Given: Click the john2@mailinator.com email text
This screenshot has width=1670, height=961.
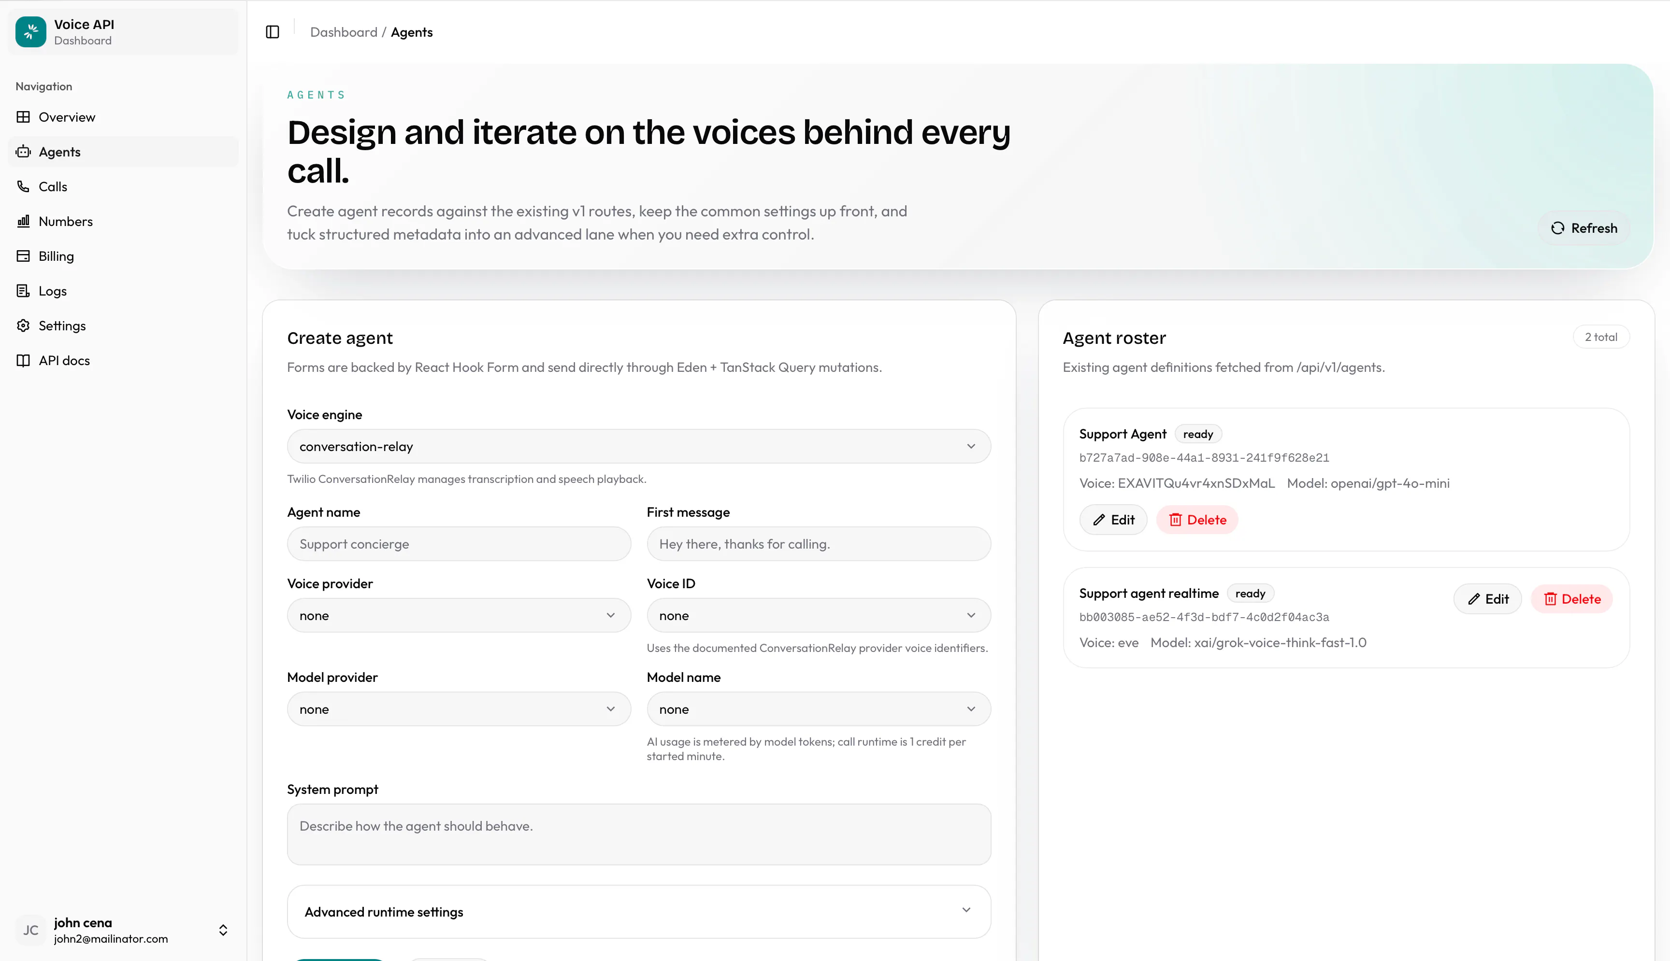Looking at the screenshot, I should (x=111, y=939).
